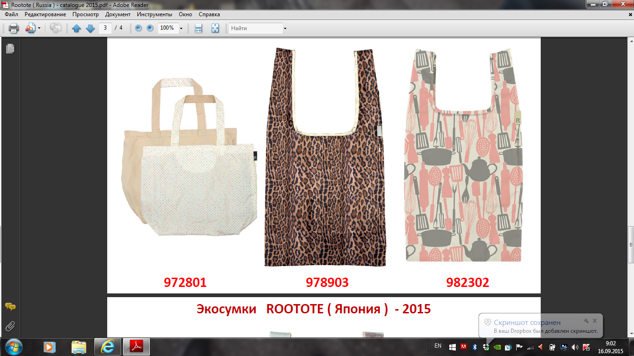634x356 pixels.
Task: Click the beige tote bag image 972801
Action: (x=190, y=157)
